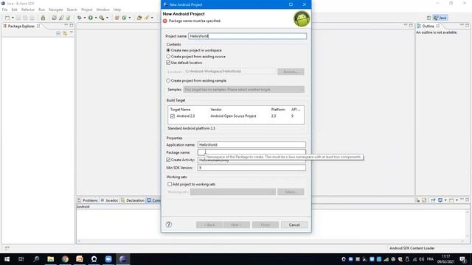Open the Refactor menu
Screen dimensions: 472x265
pos(28,10)
